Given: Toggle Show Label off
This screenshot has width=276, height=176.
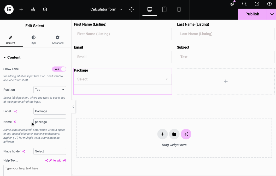Looking at the screenshot, I should pyautogui.click(x=59, y=69).
